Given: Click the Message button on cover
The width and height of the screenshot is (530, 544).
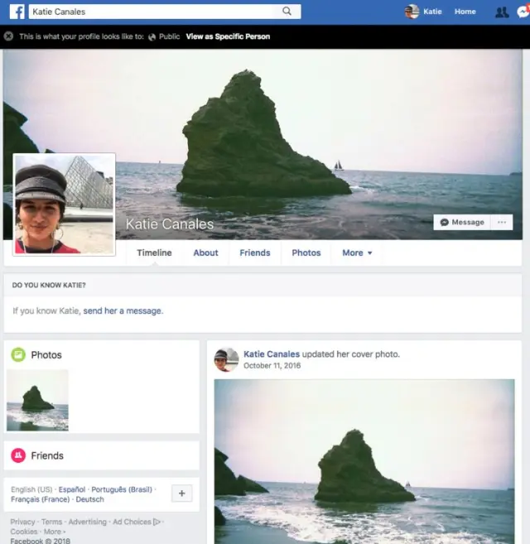Looking at the screenshot, I should 461,222.
